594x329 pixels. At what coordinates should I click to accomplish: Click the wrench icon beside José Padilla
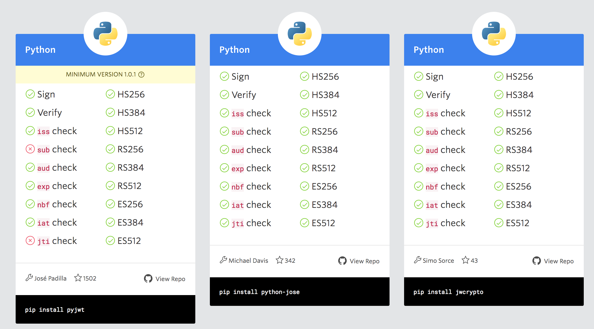coord(29,278)
